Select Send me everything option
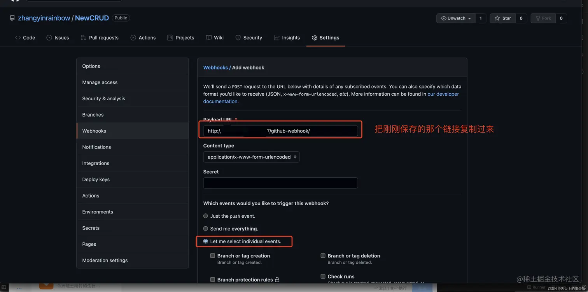The height and width of the screenshot is (292, 588). pyautogui.click(x=206, y=229)
